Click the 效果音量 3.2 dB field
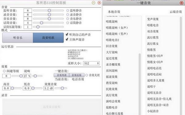The height and width of the screenshot is (115, 185). (x=49, y=88)
